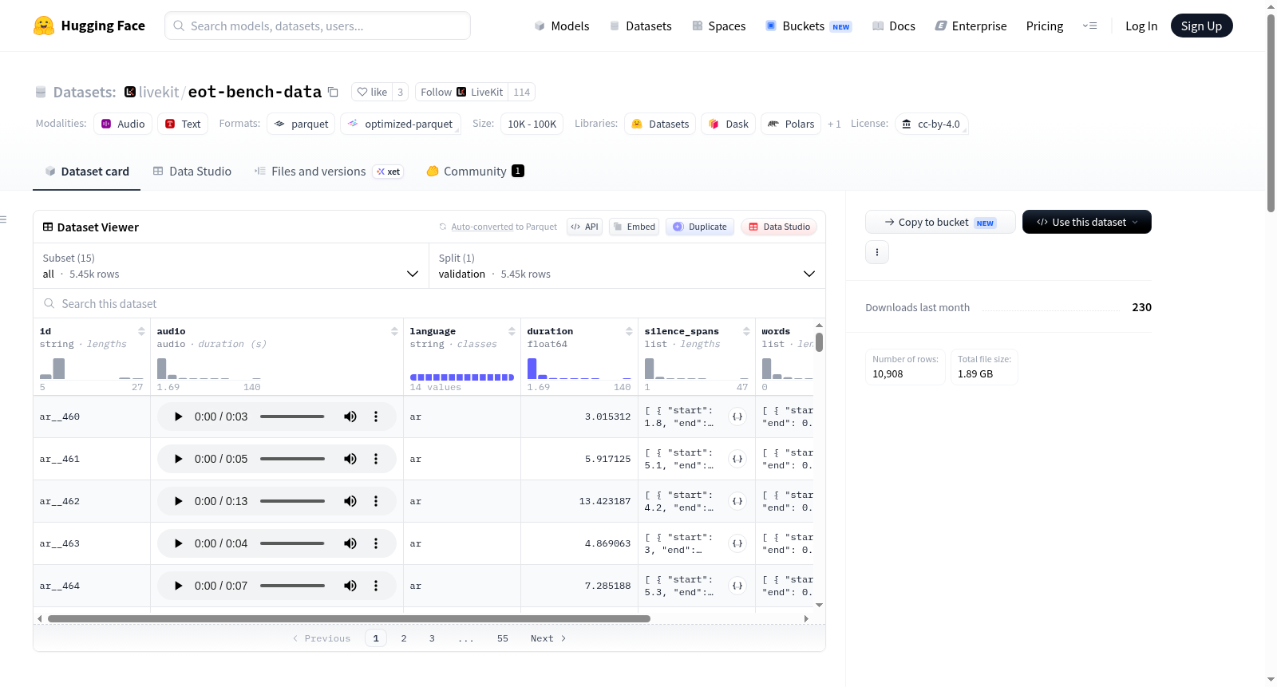Sort by the id column

[141, 331]
